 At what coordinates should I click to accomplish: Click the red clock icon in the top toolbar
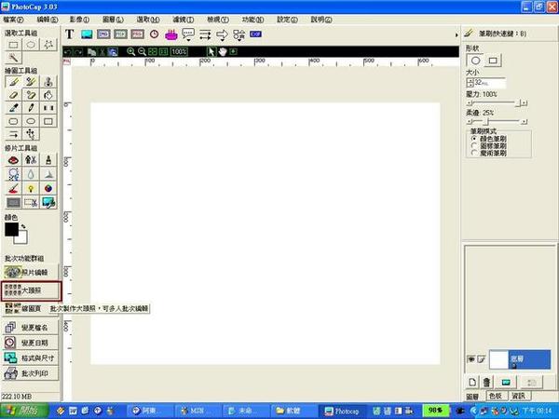(x=154, y=34)
